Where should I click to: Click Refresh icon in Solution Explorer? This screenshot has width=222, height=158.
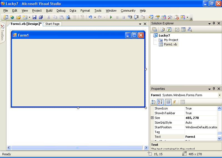[x=169, y=29]
